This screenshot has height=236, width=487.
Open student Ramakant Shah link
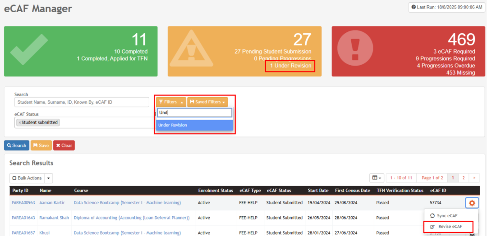click(x=54, y=218)
